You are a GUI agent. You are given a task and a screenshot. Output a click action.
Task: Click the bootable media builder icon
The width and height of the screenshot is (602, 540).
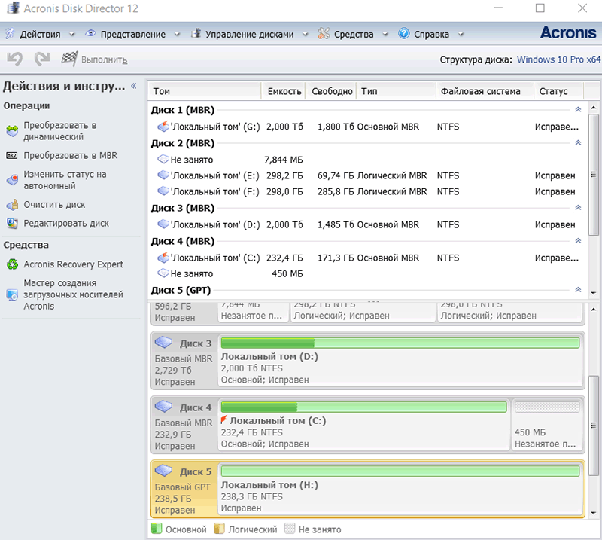(x=12, y=294)
